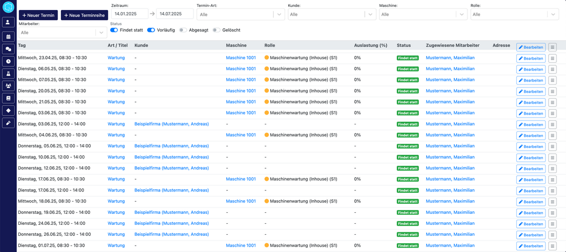Image resolution: width=566 pixels, height=252 pixels.
Task: Click the Zugewiesene Mitarbeiter column header
Action: [x=453, y=45]
